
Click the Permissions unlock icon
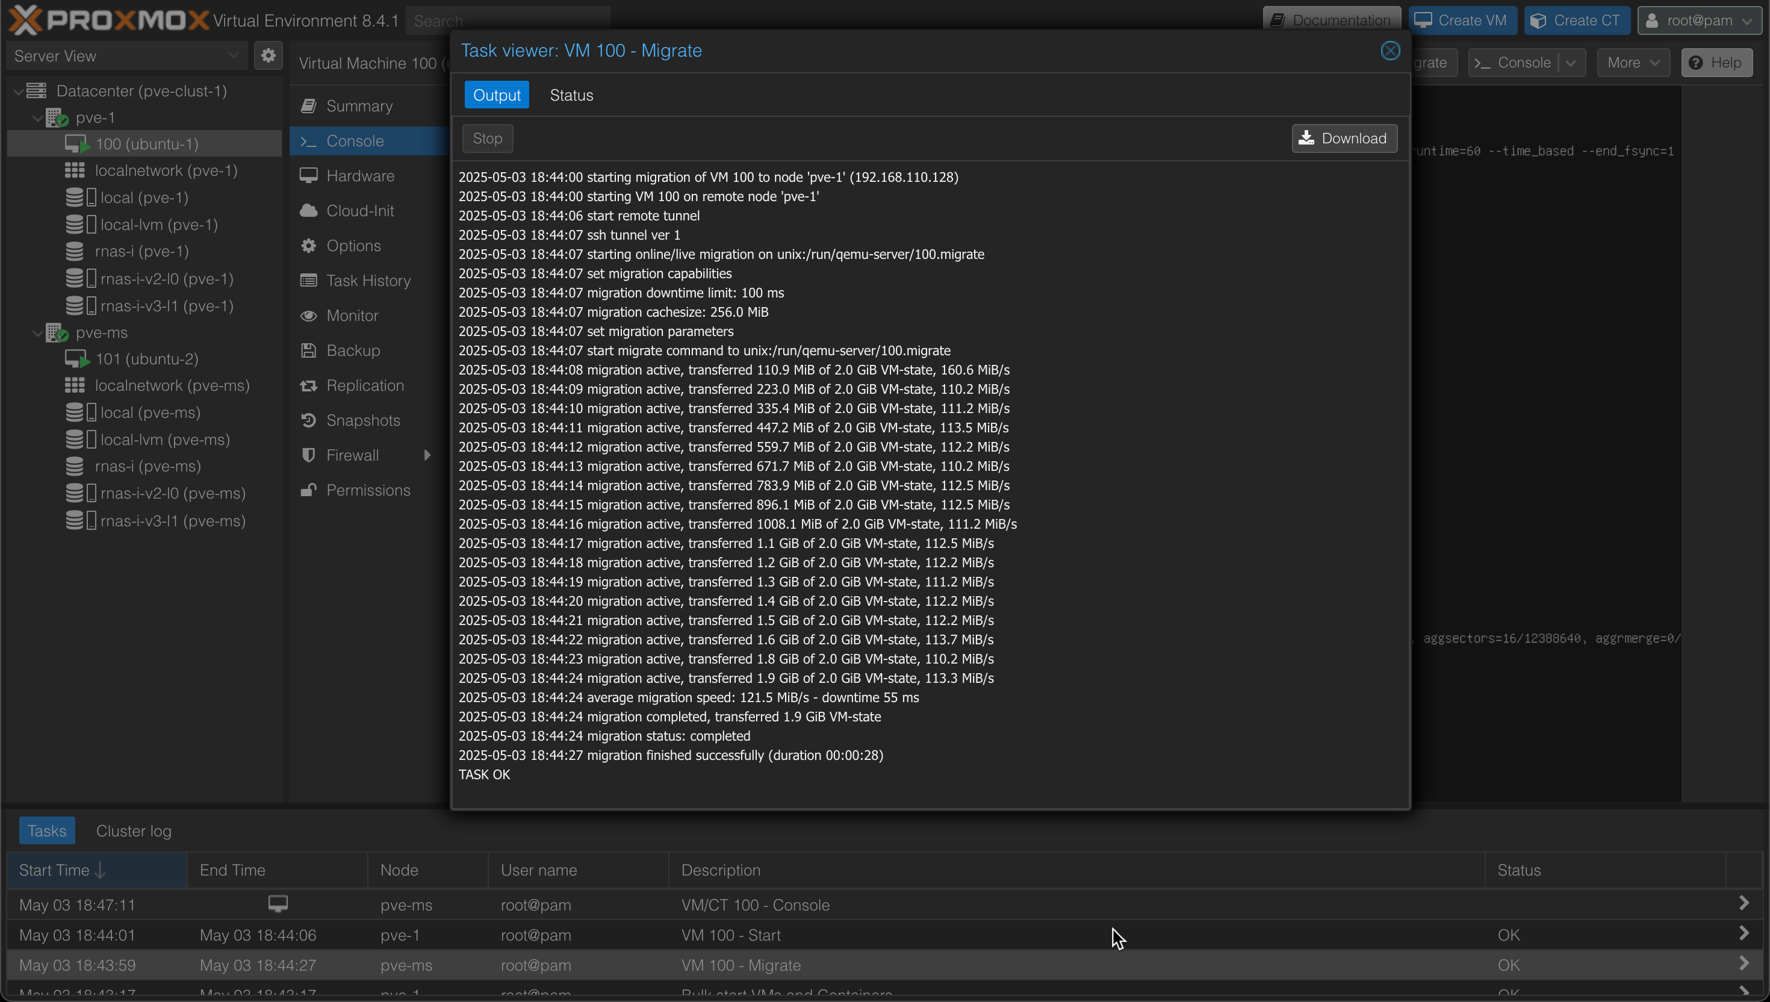click(x=308, y=490)
